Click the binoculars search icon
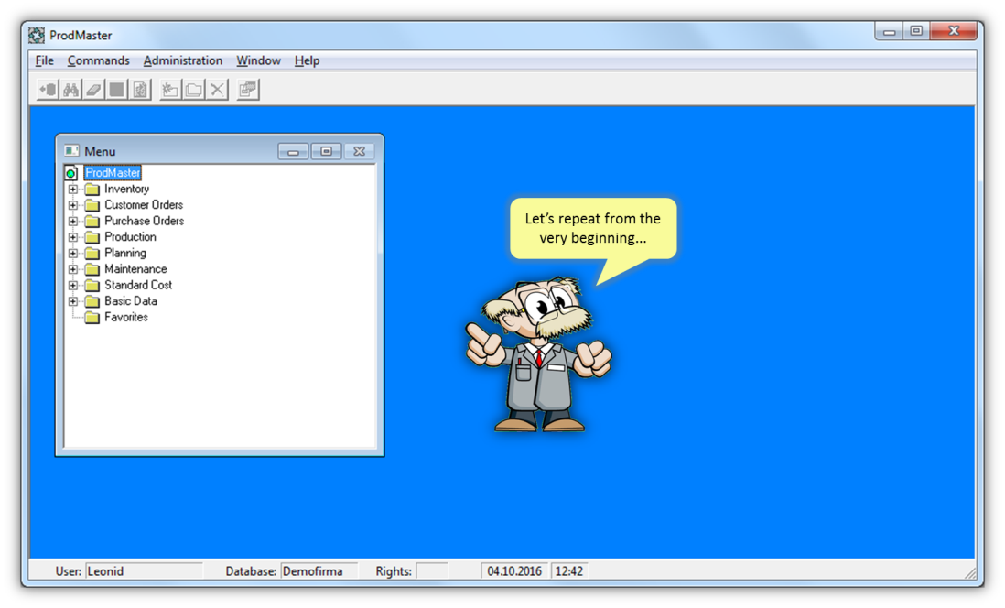Screen dimensions: 1005x608 point(70,89)
